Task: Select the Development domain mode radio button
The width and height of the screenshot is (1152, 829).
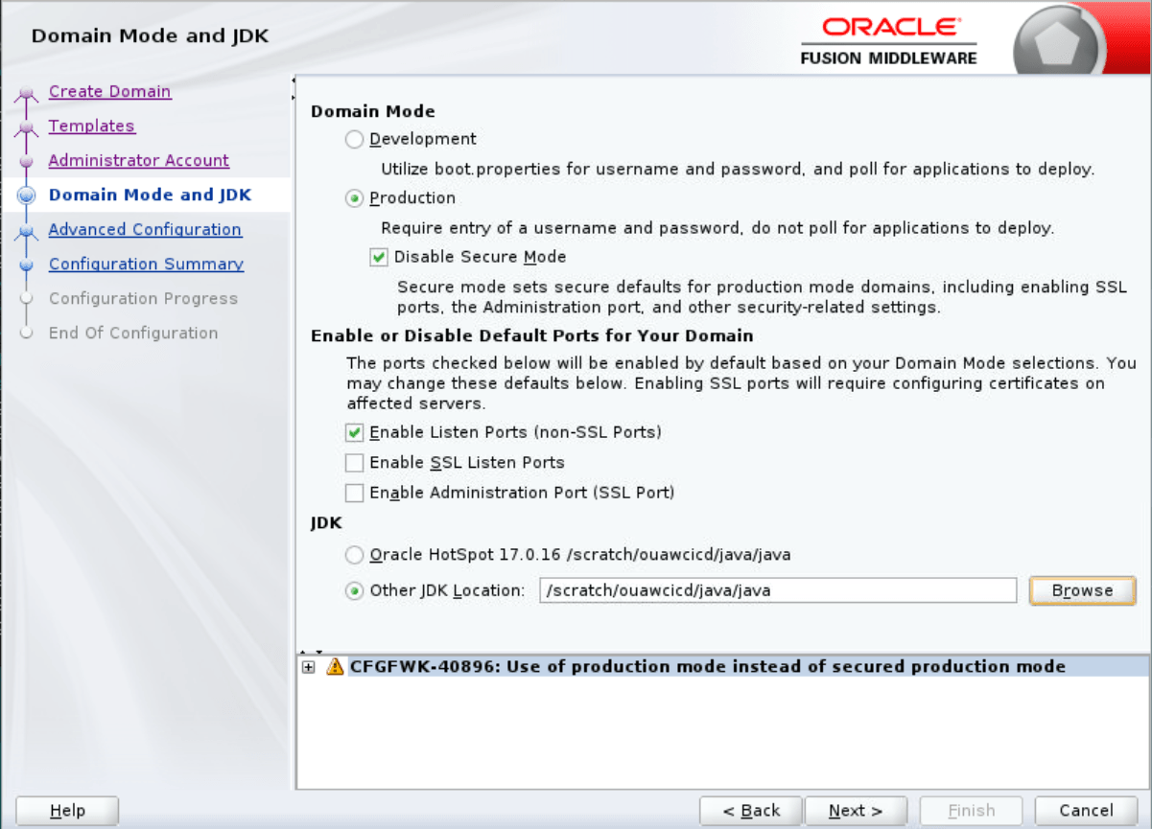Action: click(x=353, y=138)
